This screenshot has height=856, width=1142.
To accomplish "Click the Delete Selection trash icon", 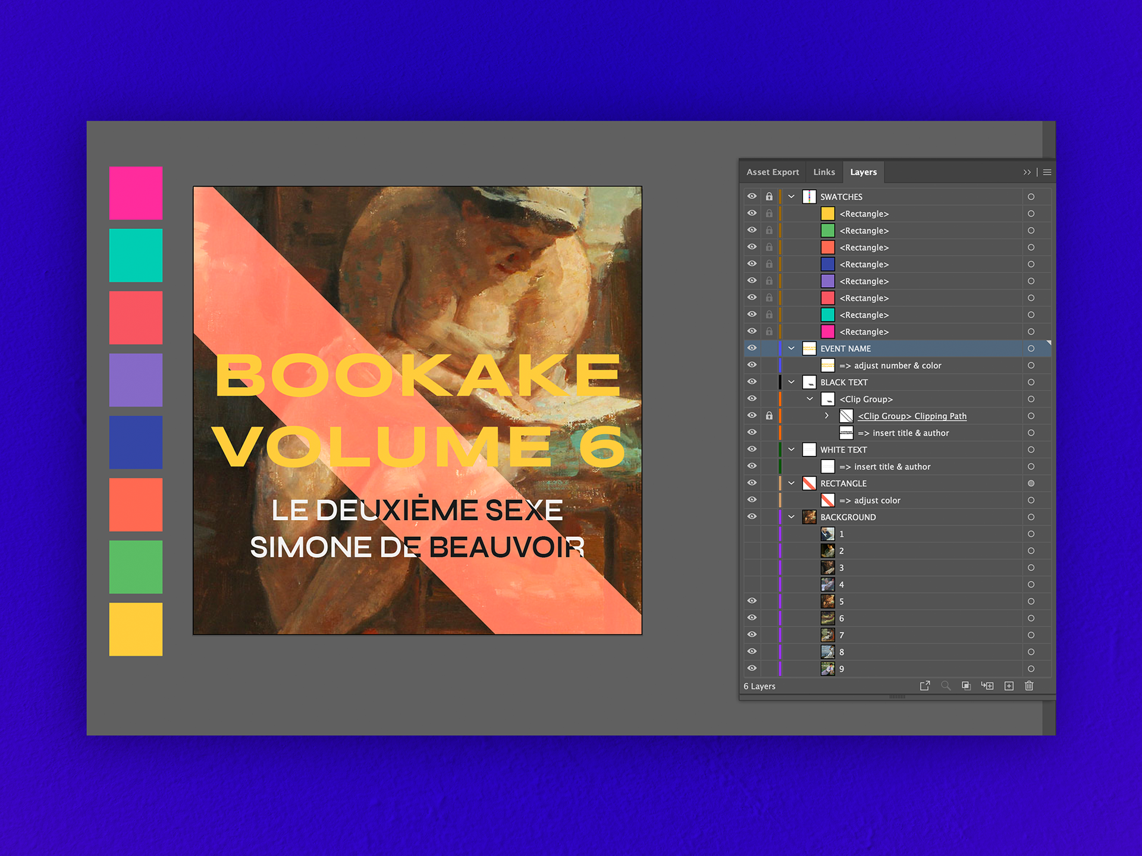I will click(1029, 686).
